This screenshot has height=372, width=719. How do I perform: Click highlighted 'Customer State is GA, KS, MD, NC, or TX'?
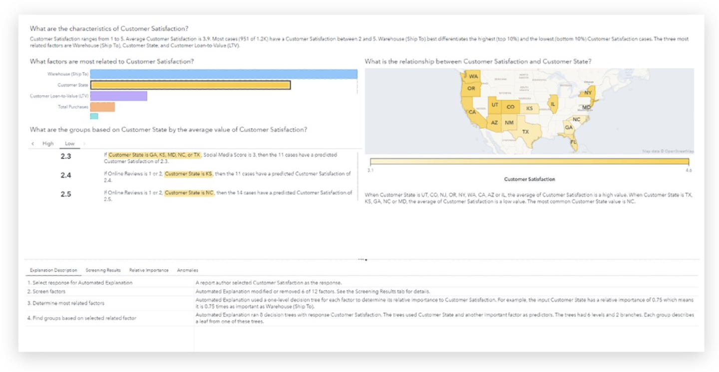tap(155, 155)
